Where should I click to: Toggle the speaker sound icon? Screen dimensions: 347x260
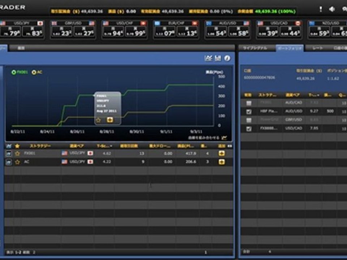[332, 9]
